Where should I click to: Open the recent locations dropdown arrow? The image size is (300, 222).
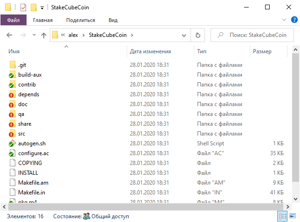[x=34, y=35]
